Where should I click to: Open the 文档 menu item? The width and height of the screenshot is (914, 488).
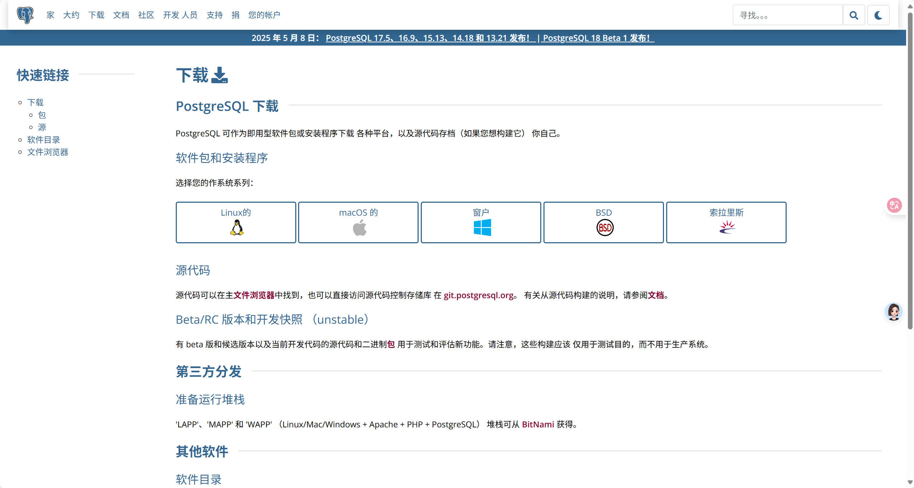(121, 15)
